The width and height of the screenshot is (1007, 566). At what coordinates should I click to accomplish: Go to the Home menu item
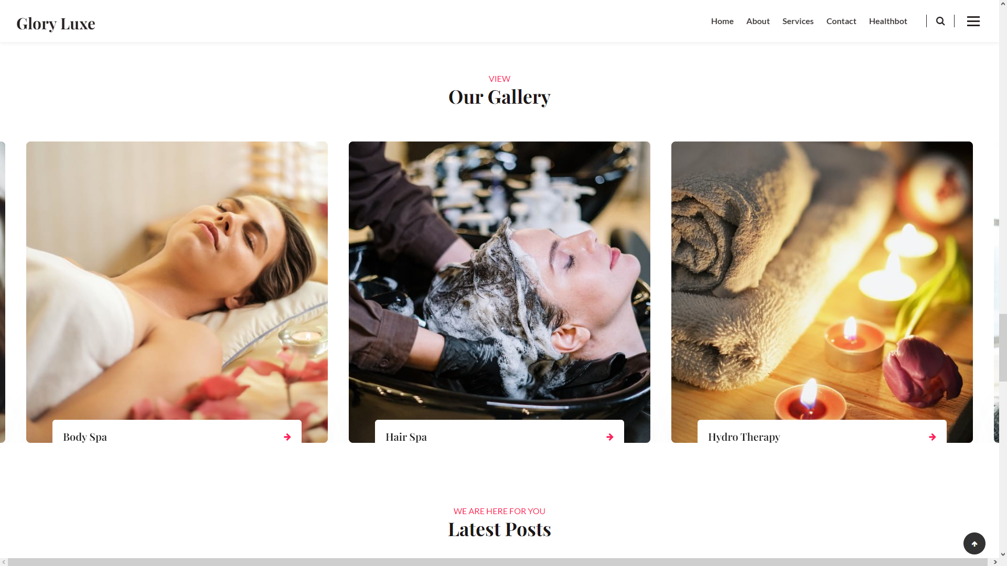point(722,21)
